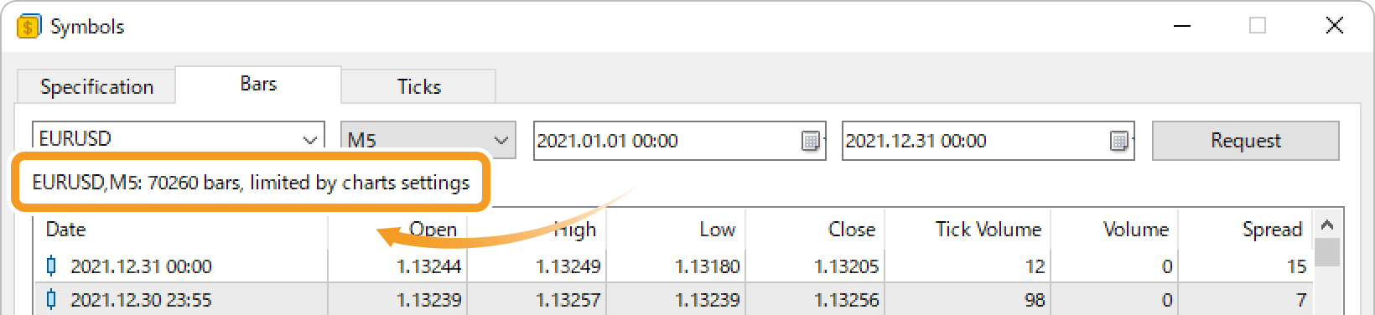Image resolution: width=1375 pixels, height=315 pixels.
Task: Click the high price 1.13257
Action: (568, 299)
